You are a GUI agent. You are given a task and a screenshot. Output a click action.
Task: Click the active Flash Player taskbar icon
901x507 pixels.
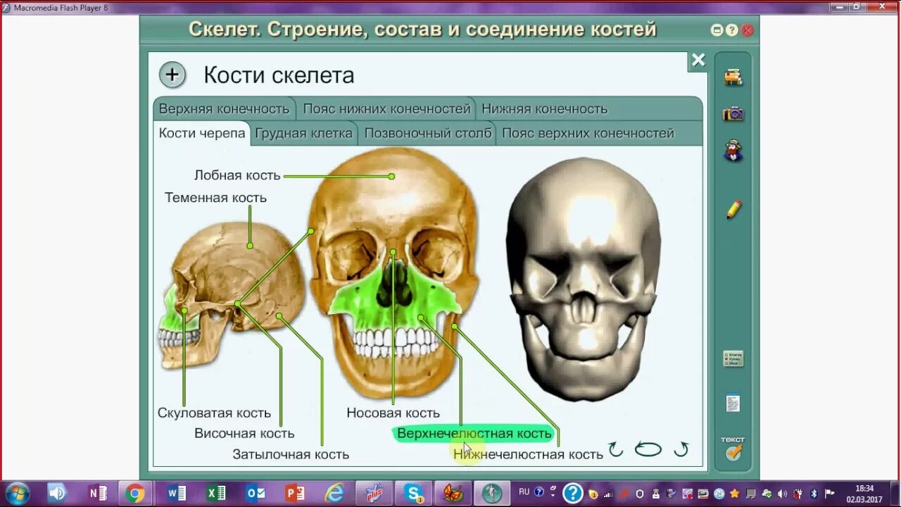pyautogui.click(x=493, y=493)
